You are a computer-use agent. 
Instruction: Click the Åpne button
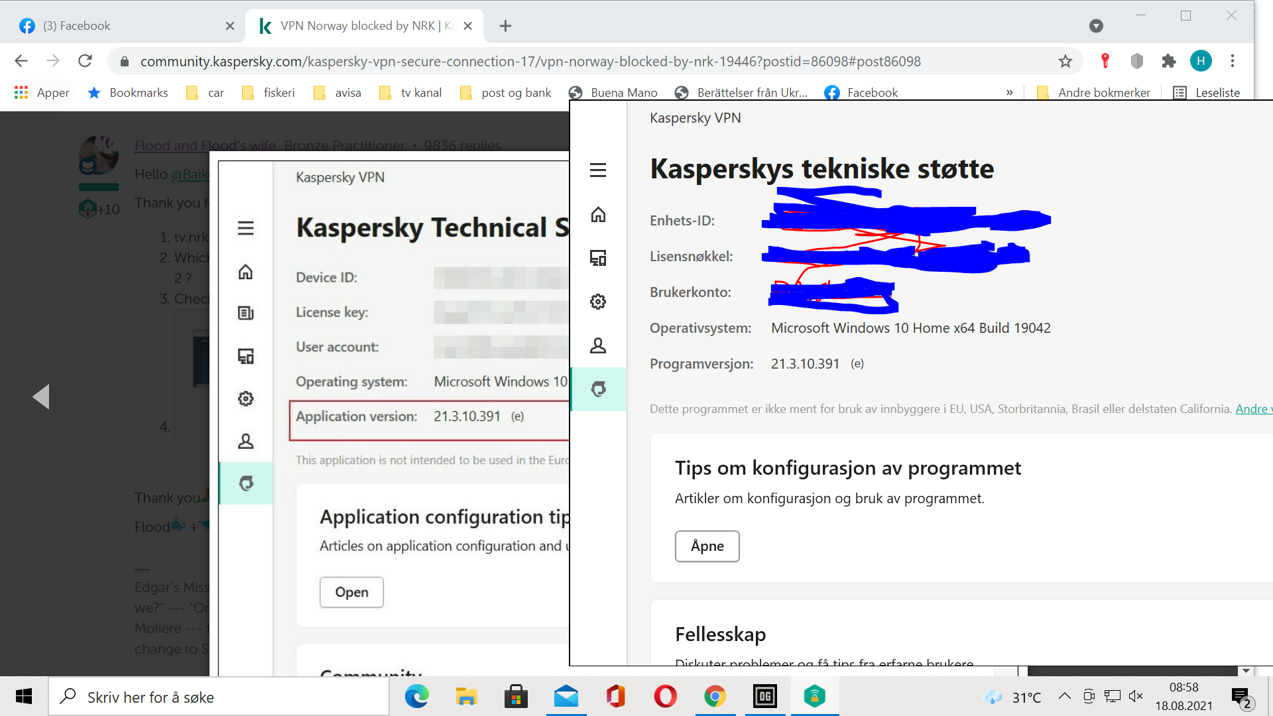pos(707,546)
